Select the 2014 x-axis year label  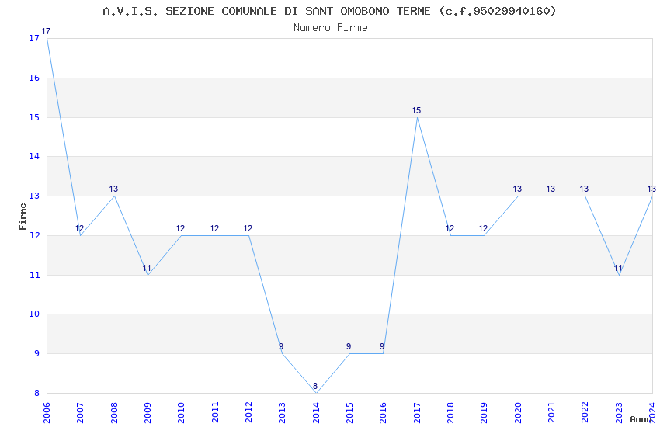(x=316, y=413)
